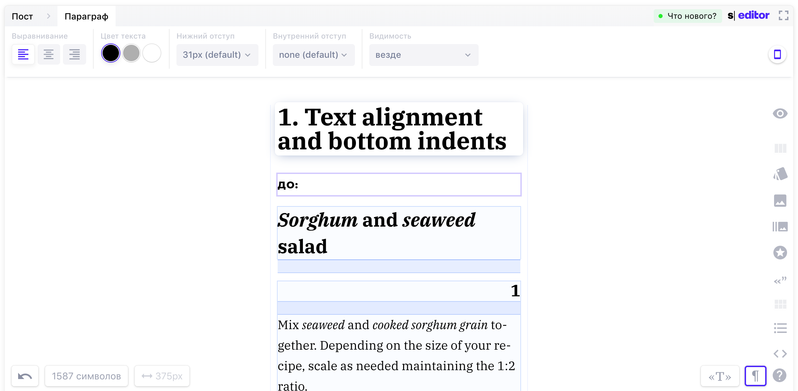This screenshot has width=798, height=391.
Task: Toggle paragraph marks with pilcrow button
Action: (755, 376)
